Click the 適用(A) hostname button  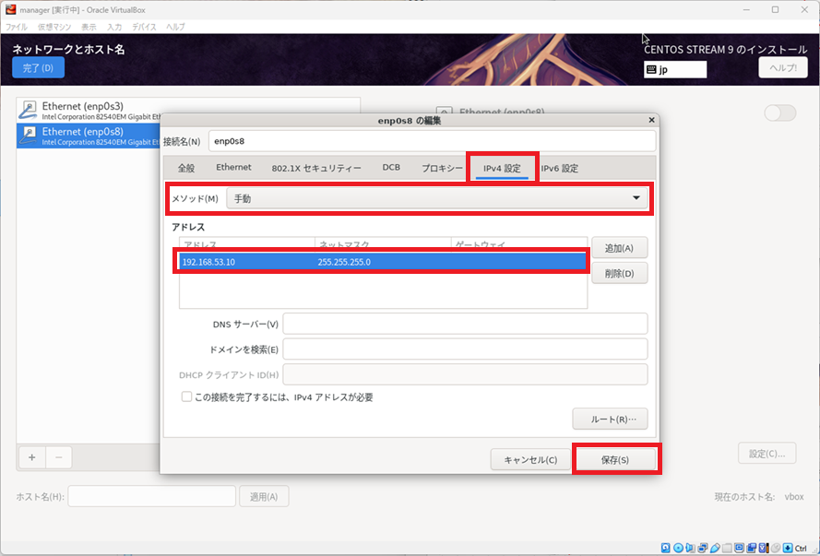coord(264,496)
